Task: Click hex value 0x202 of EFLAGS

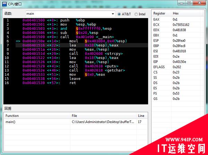Action: coord(177,67)
